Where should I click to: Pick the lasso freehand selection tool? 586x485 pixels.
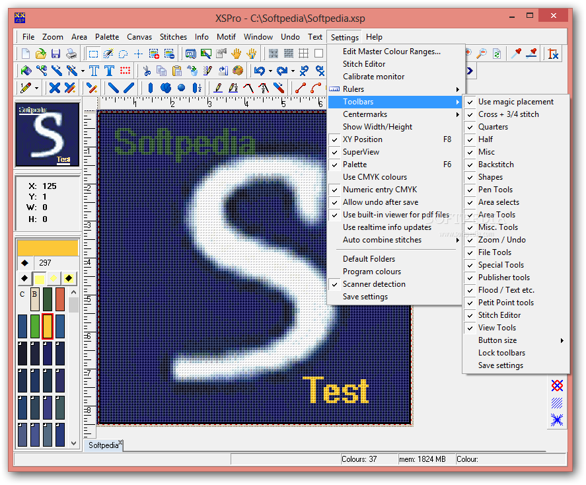124,54
